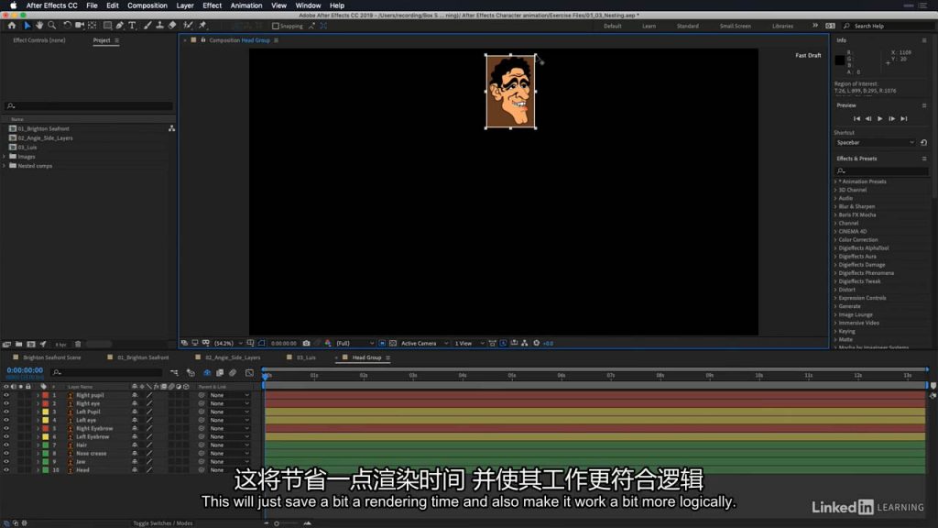Enable the Snapping checkbox
The image size is (938, 528).
[276, 27]
